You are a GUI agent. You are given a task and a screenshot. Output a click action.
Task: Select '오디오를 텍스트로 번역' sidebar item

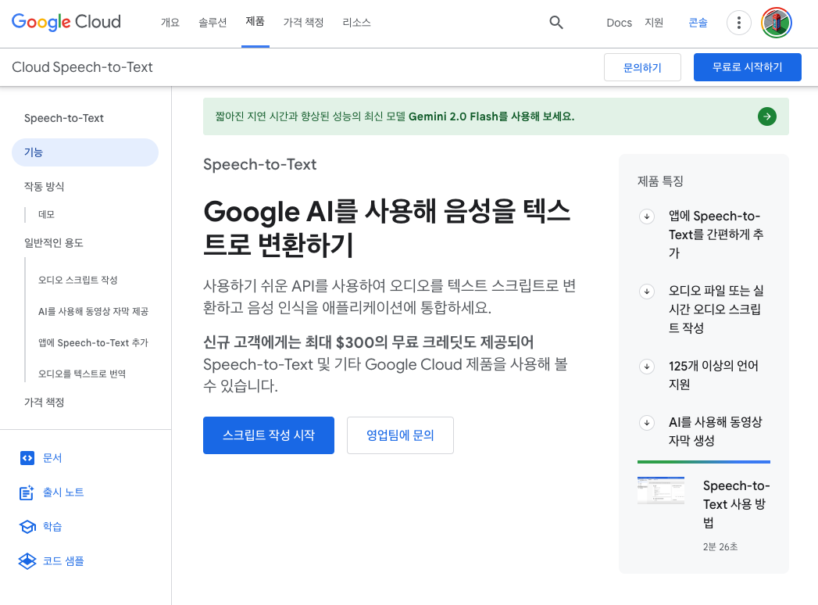(82, 374)
